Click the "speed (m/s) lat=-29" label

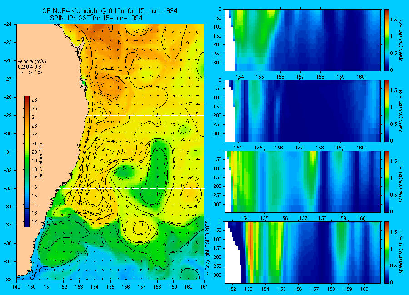coord(401,111)
